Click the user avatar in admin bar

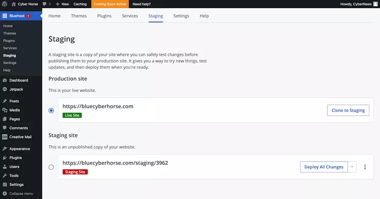(375, 4)
